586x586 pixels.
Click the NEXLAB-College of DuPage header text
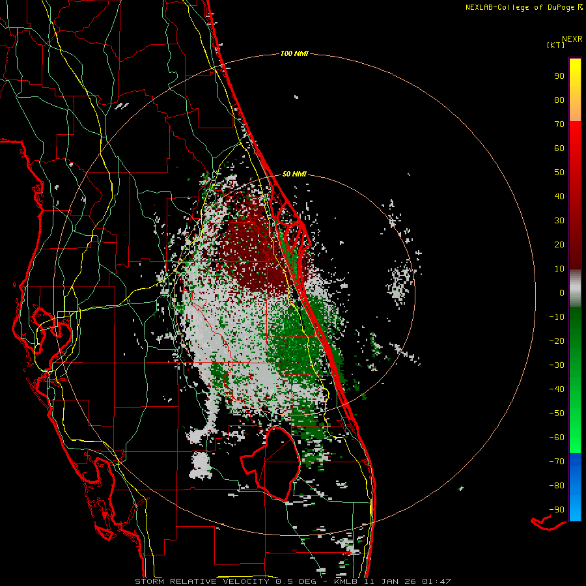pos(521,7)
